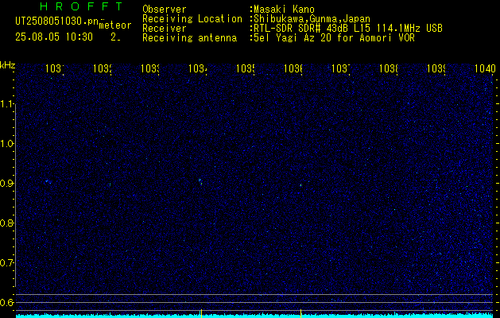Click the first yellow marker on bottom timeline

(x=201, y=313)
